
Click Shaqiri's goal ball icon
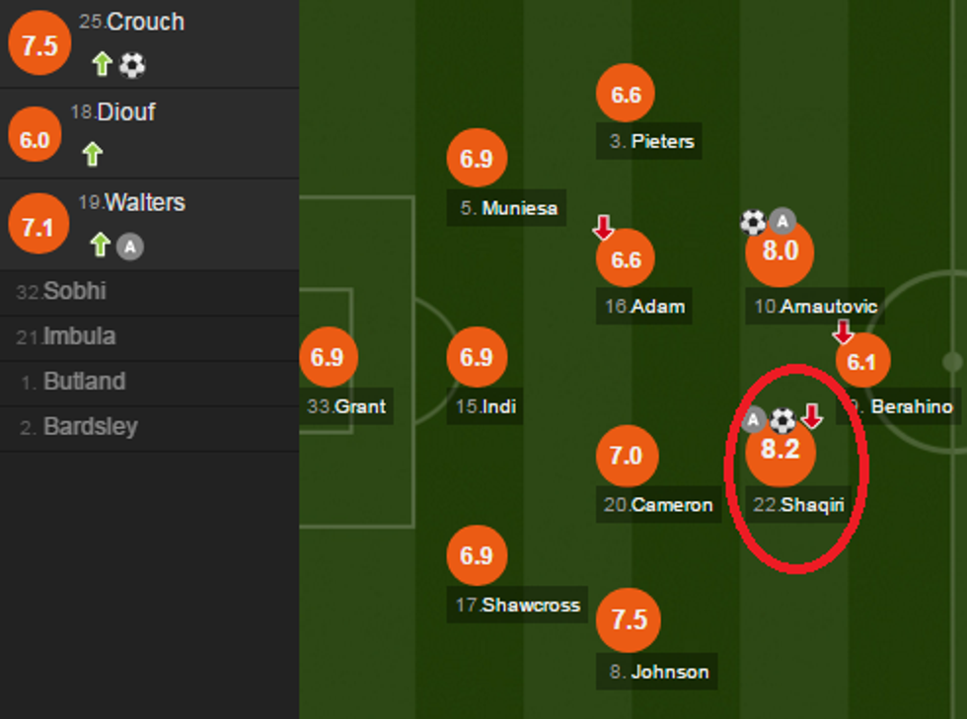[782, 421]
